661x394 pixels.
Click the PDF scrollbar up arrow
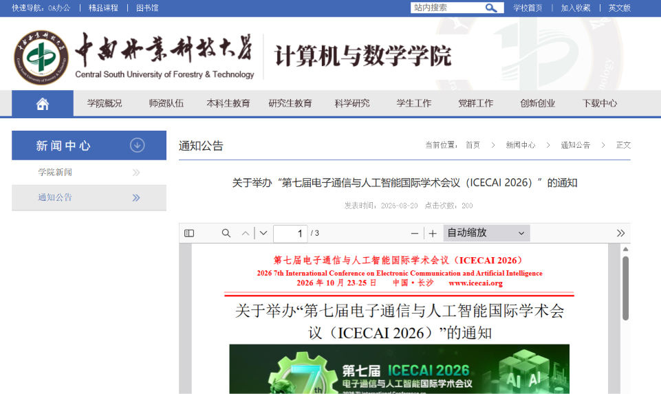click(626, 249)
